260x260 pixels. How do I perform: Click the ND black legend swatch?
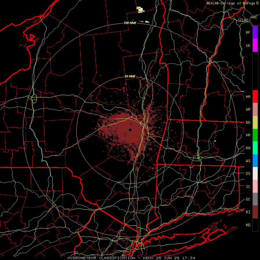click(x=255, y=225)
